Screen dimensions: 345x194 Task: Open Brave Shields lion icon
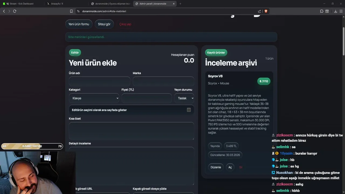(x=266, y=11)
